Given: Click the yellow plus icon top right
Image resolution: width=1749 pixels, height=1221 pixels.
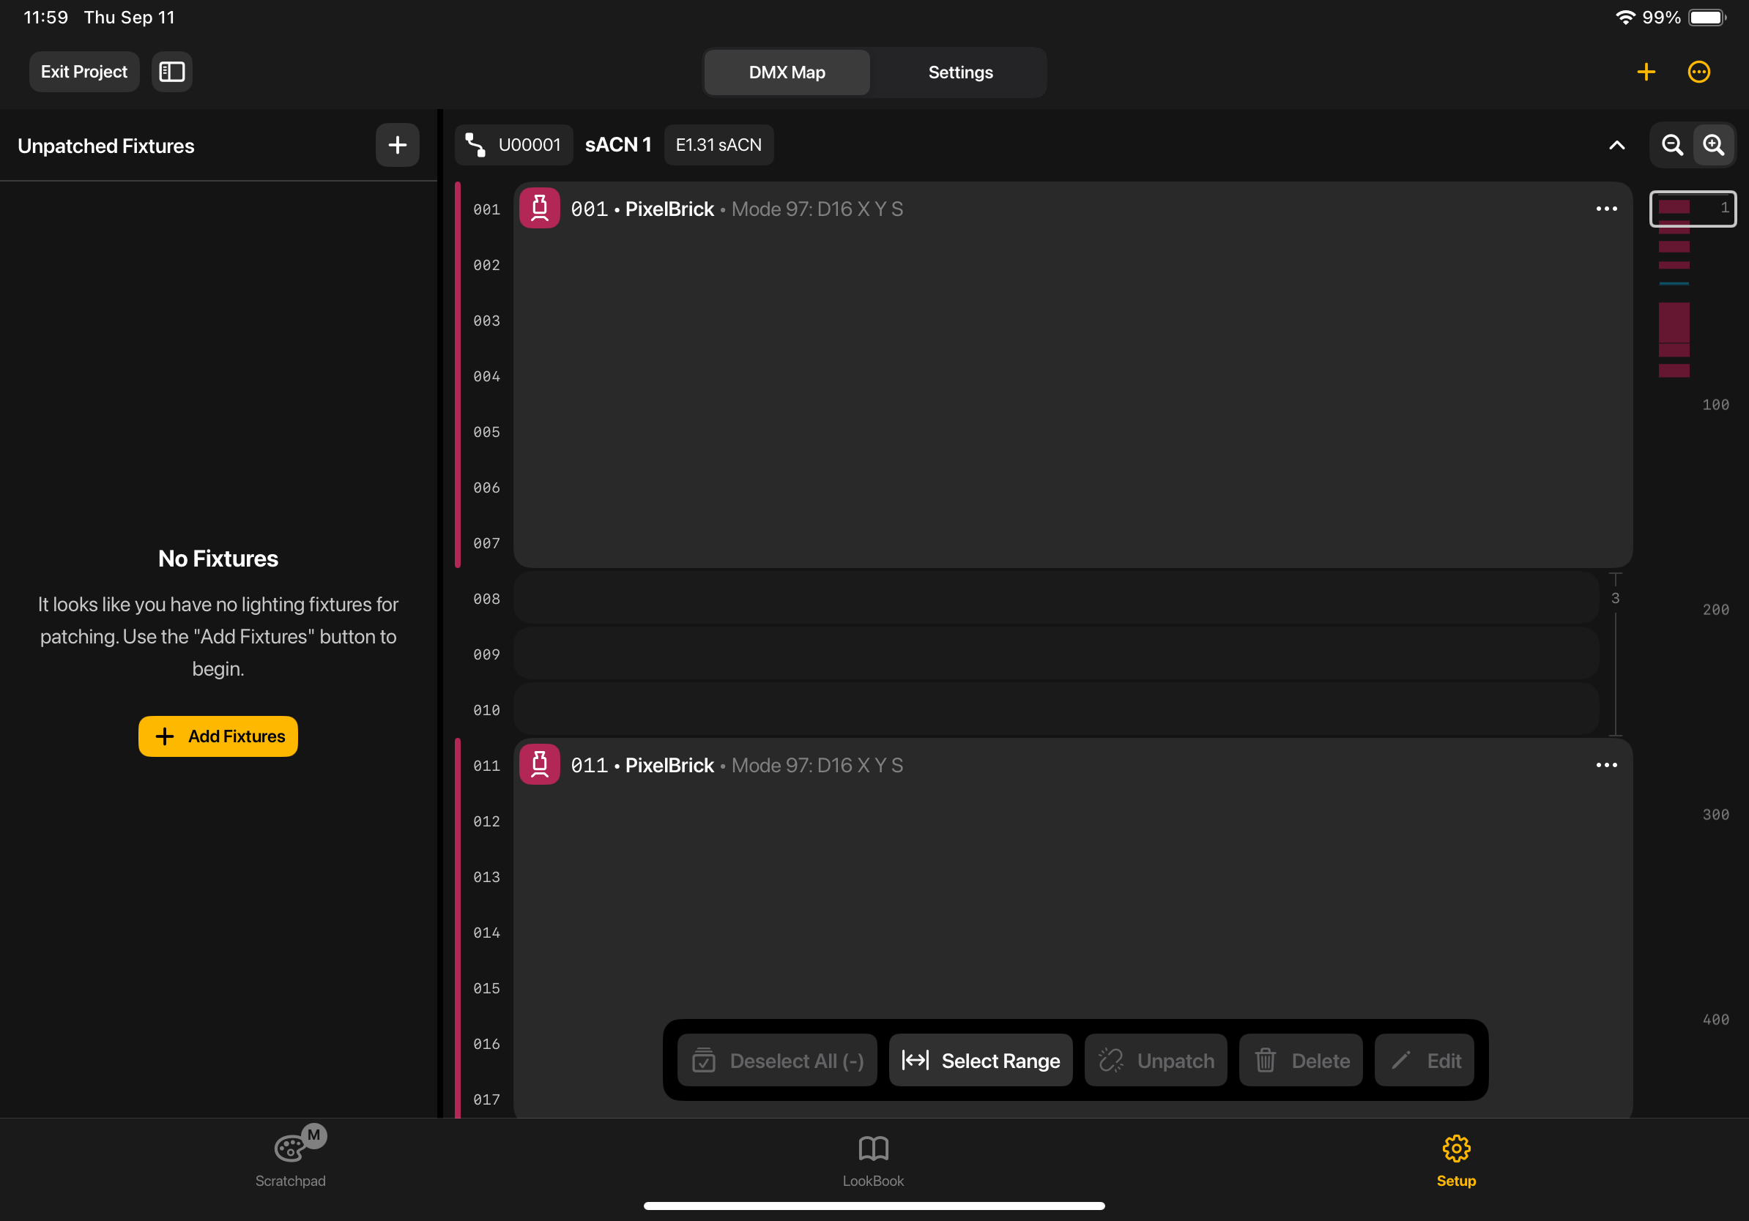Looking at the screenshot, I should pyautogui.click(x=1646, y=72).
